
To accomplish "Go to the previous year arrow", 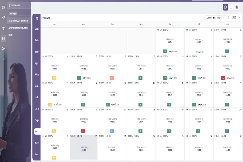I will click(228, 18).
